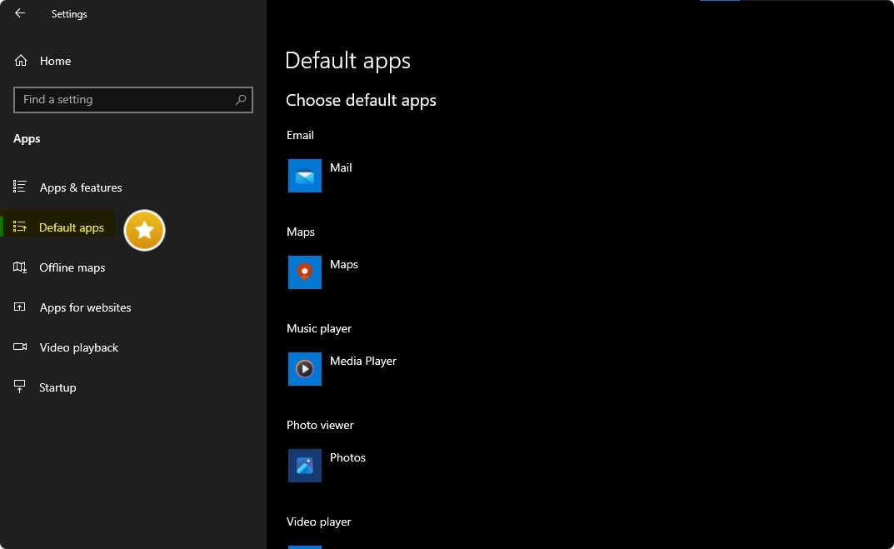Click the Startup icon in sidebar
Viewport: 894px width, 549px height.
[x=20, y=387]
